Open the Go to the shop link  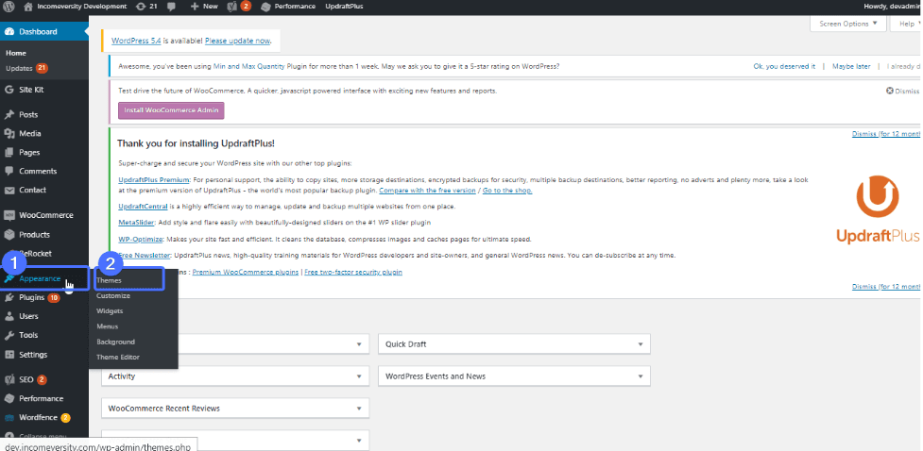coord(507,191)
